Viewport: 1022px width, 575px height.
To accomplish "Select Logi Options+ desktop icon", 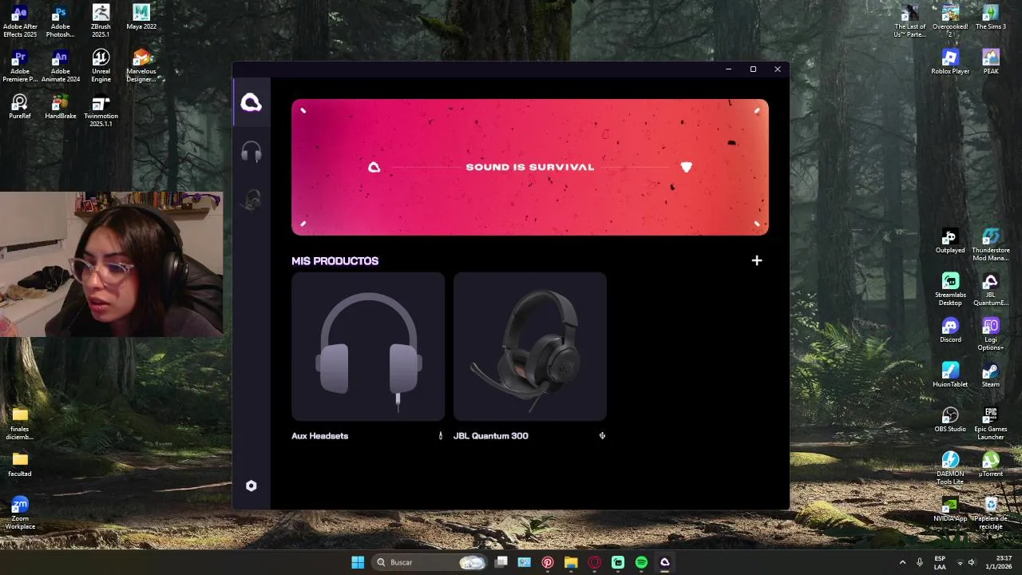I will (x=991, y=335).
